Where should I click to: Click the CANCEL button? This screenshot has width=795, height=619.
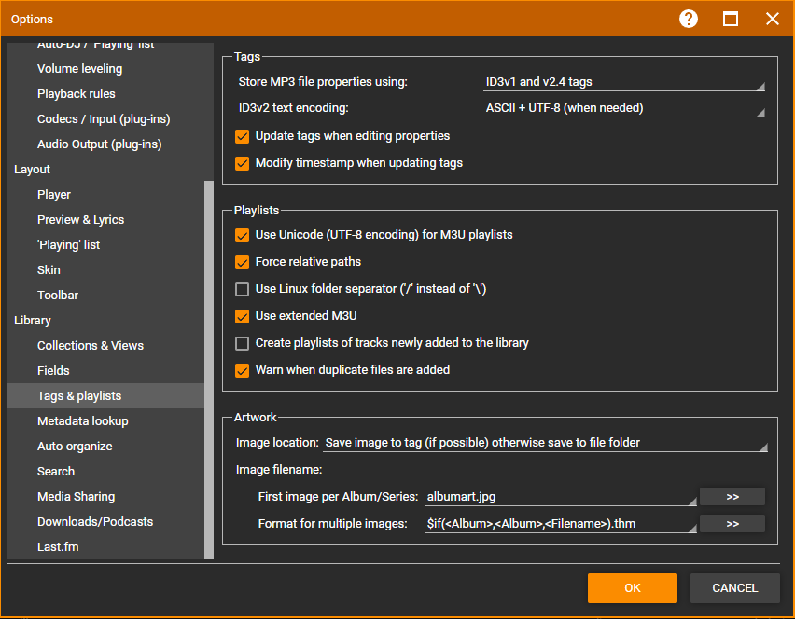pos(734,588)
